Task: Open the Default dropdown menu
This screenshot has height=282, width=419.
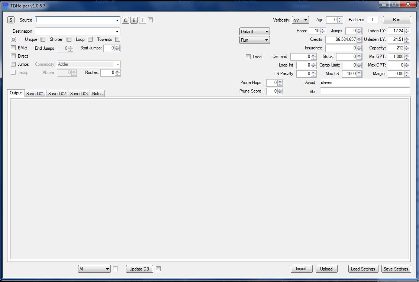Action: pos(255,32)
